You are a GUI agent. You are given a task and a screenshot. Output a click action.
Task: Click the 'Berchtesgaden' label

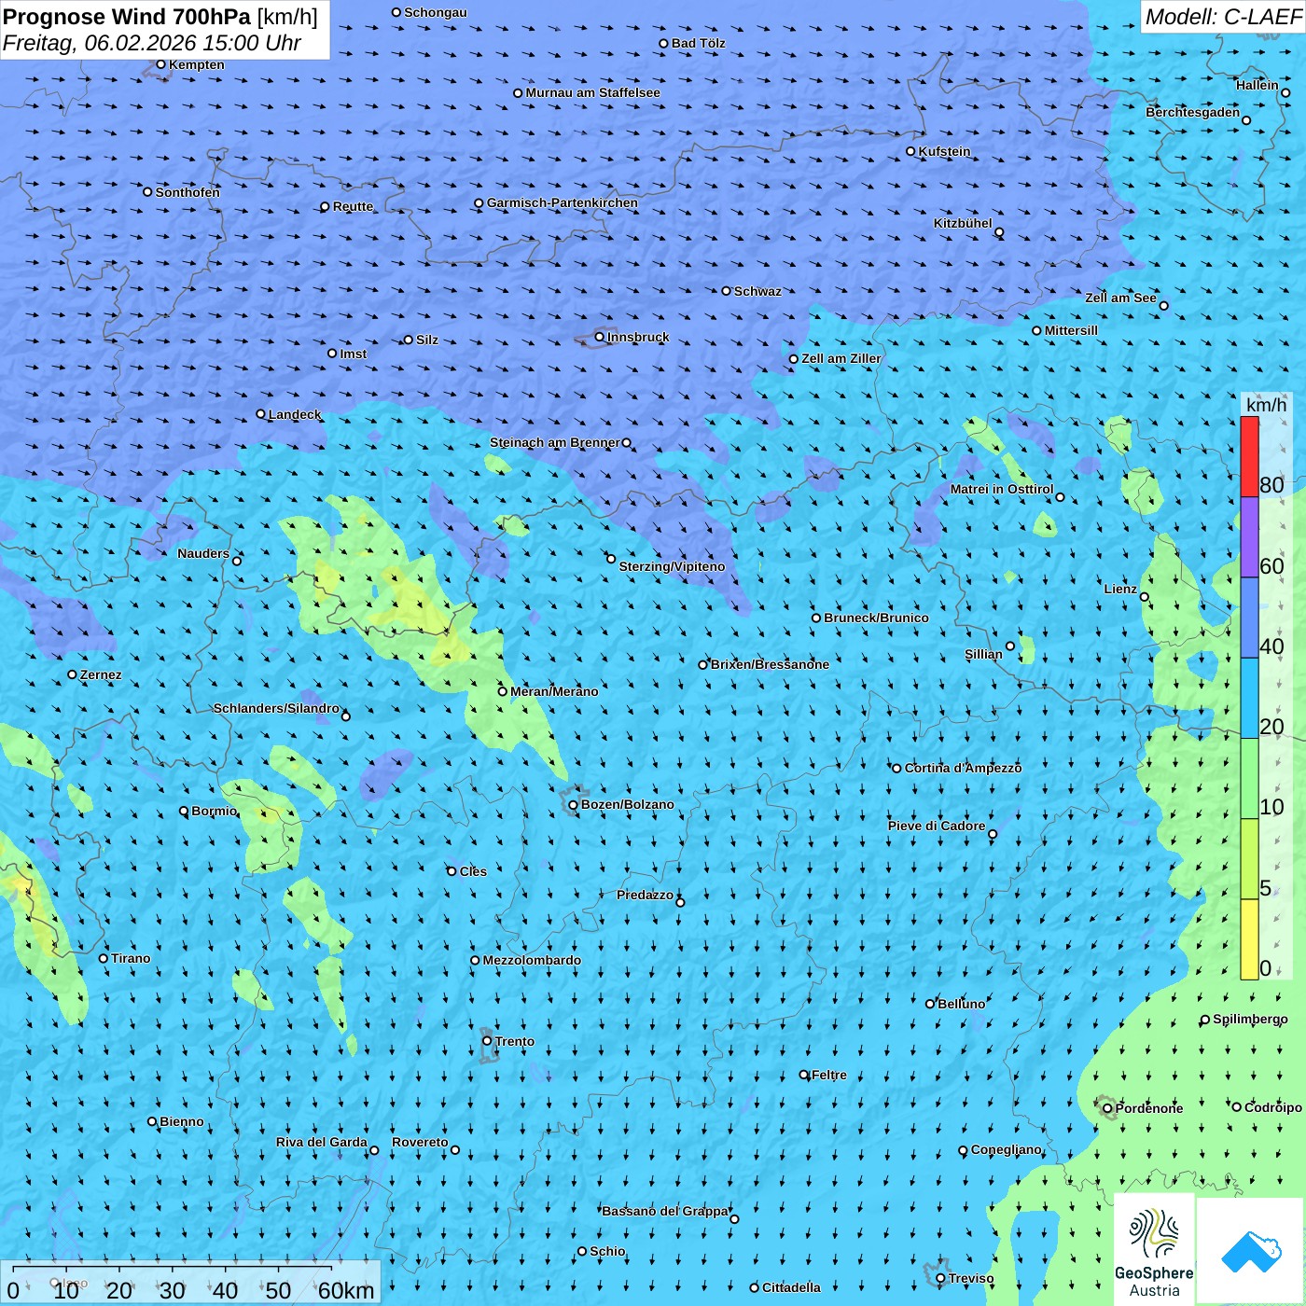click(1193, 112)
